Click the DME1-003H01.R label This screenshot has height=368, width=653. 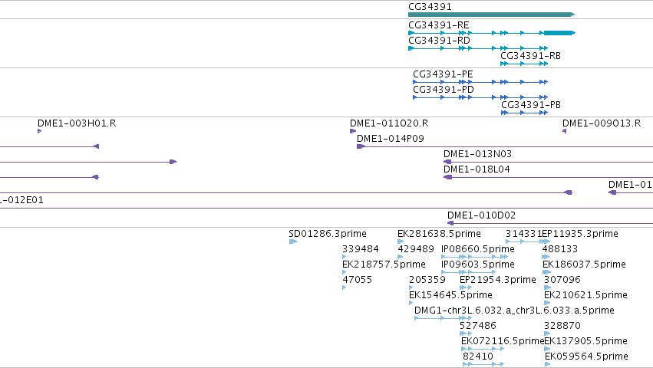77,123
